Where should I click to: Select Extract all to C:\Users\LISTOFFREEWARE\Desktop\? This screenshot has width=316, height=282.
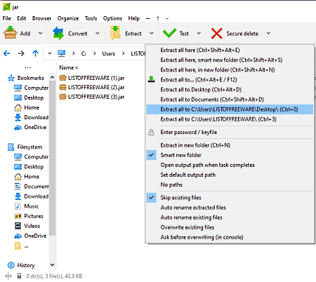230,109
